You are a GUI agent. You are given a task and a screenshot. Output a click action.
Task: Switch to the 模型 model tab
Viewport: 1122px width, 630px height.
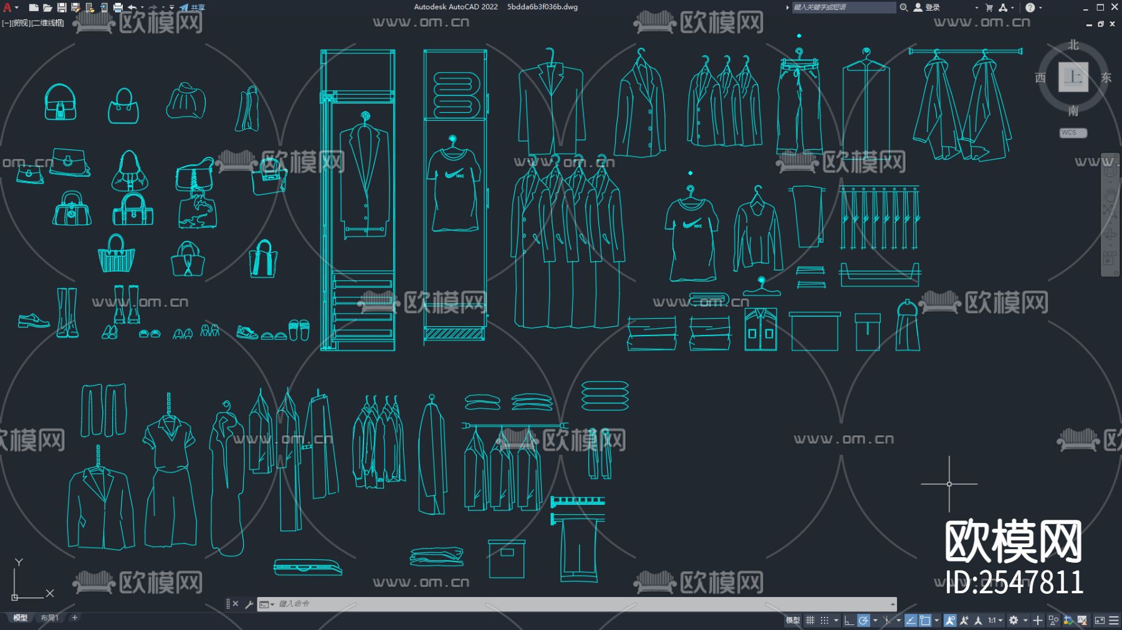coord(20,618)
